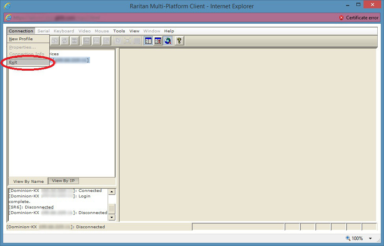Click the Dominion-KX 'Connected' log line
384x246 pixels.
[55, 190]
